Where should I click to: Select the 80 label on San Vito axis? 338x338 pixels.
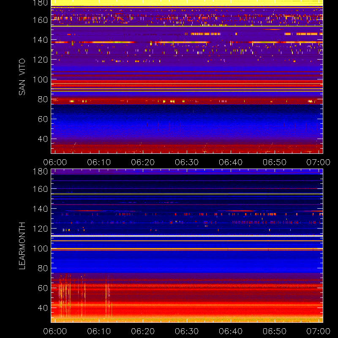[x=43, y=99]
